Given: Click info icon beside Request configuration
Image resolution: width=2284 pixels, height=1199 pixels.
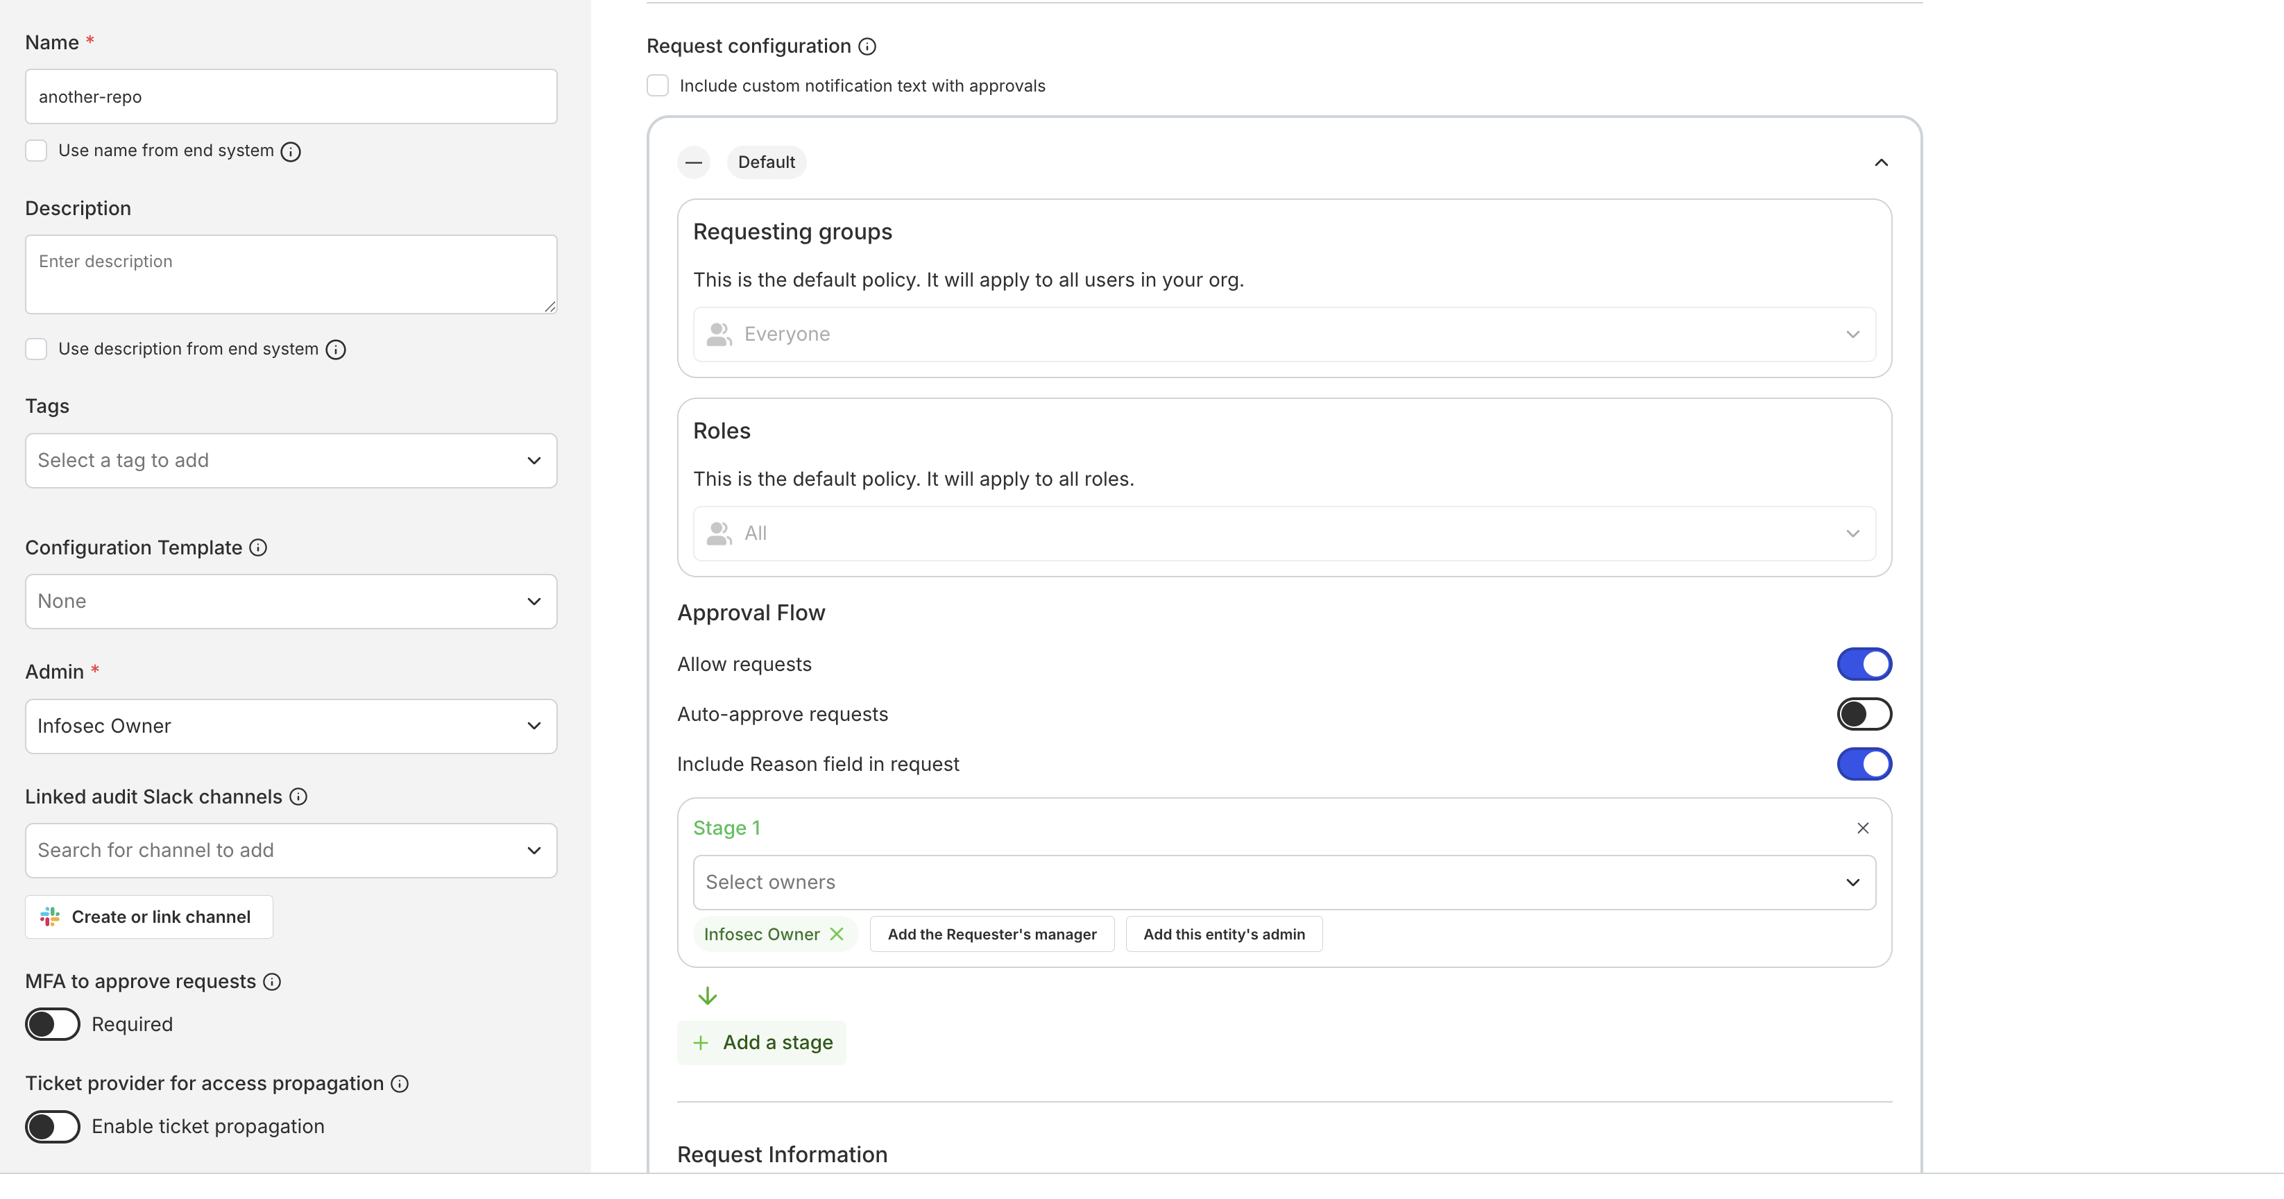Looking at the screenshot, I should point(867,46).
